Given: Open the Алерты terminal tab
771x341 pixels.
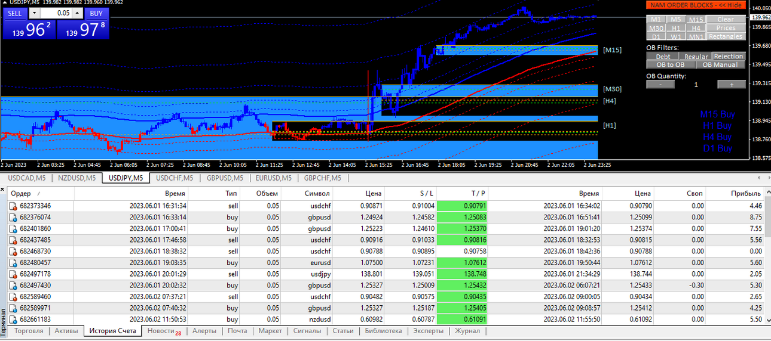Looking at the screenshot, I should click(x=204, y=331).
